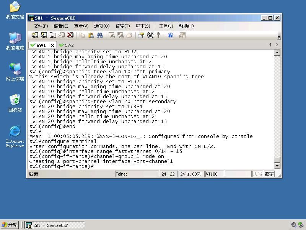
Task: Click the network connection tray icon
Action: 301,225
